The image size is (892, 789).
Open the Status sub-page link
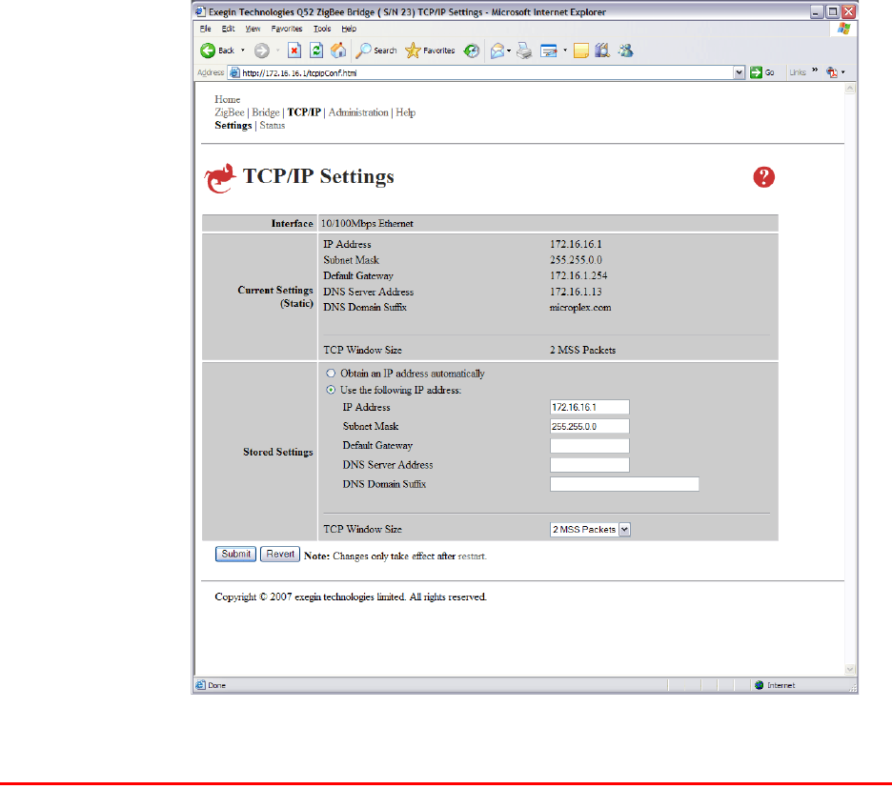273,126
